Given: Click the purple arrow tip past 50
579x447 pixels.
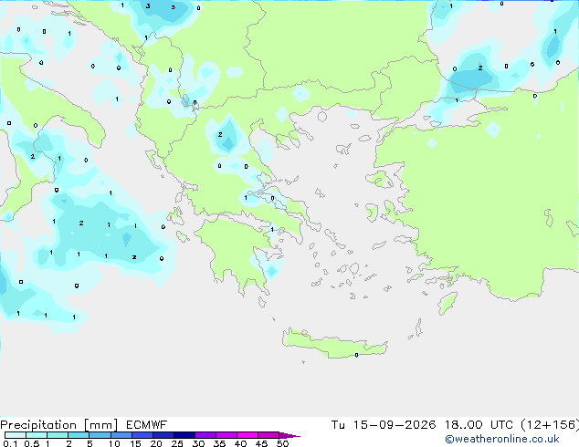Looking at the screenshot, I should [289, 435].
